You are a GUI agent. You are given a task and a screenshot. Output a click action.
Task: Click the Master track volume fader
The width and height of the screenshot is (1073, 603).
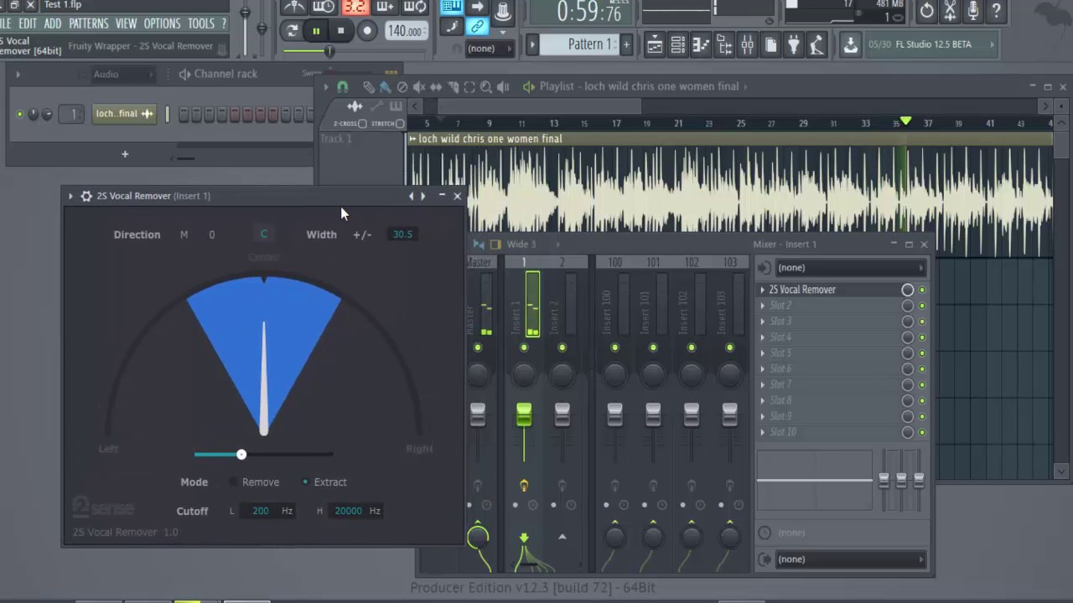478,414
